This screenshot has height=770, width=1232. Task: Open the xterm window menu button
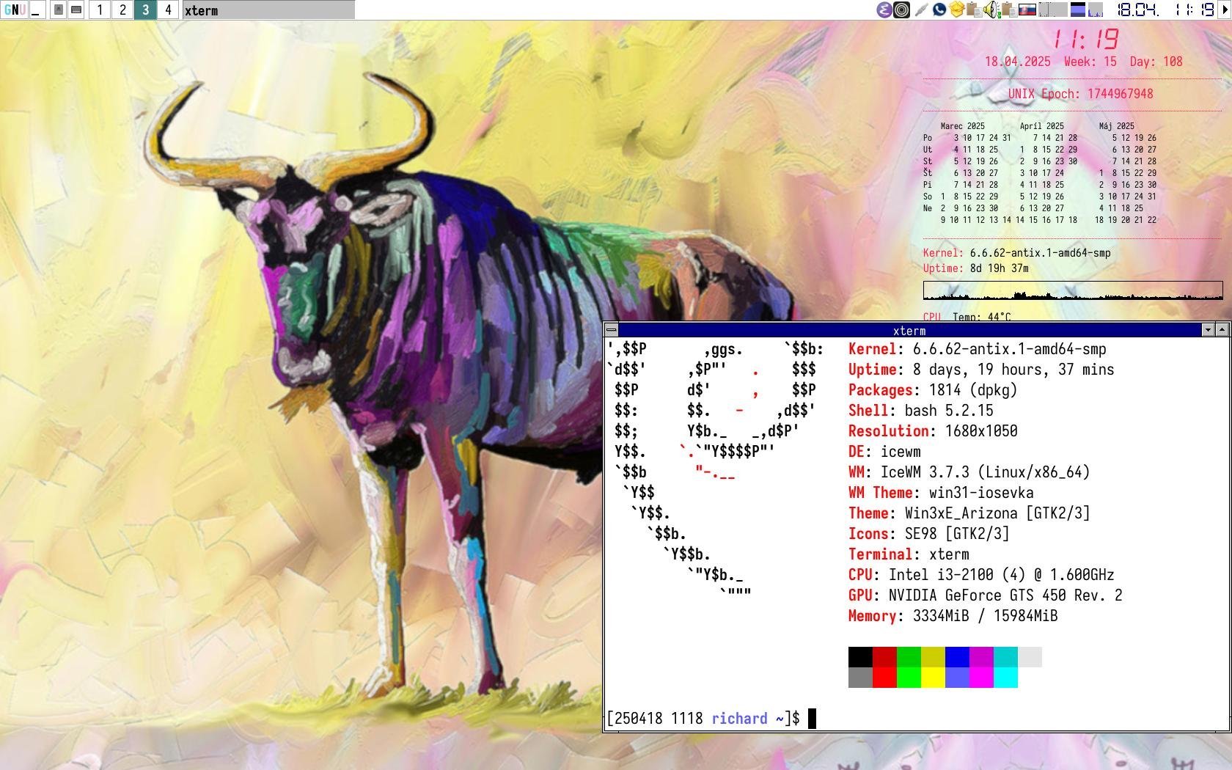(612, 330)
